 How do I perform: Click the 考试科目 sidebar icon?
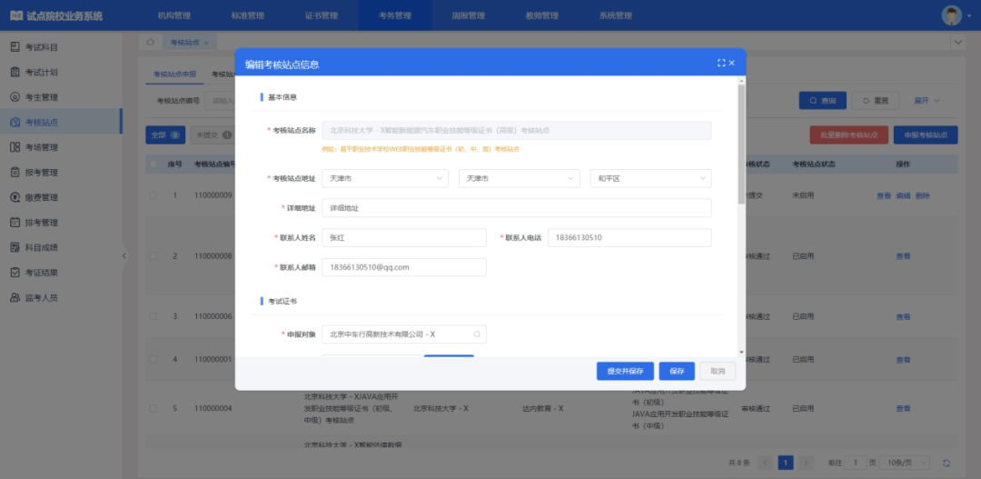point(15,47)
